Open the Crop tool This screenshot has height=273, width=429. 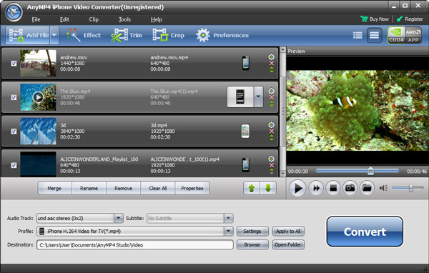coord(168,35)
